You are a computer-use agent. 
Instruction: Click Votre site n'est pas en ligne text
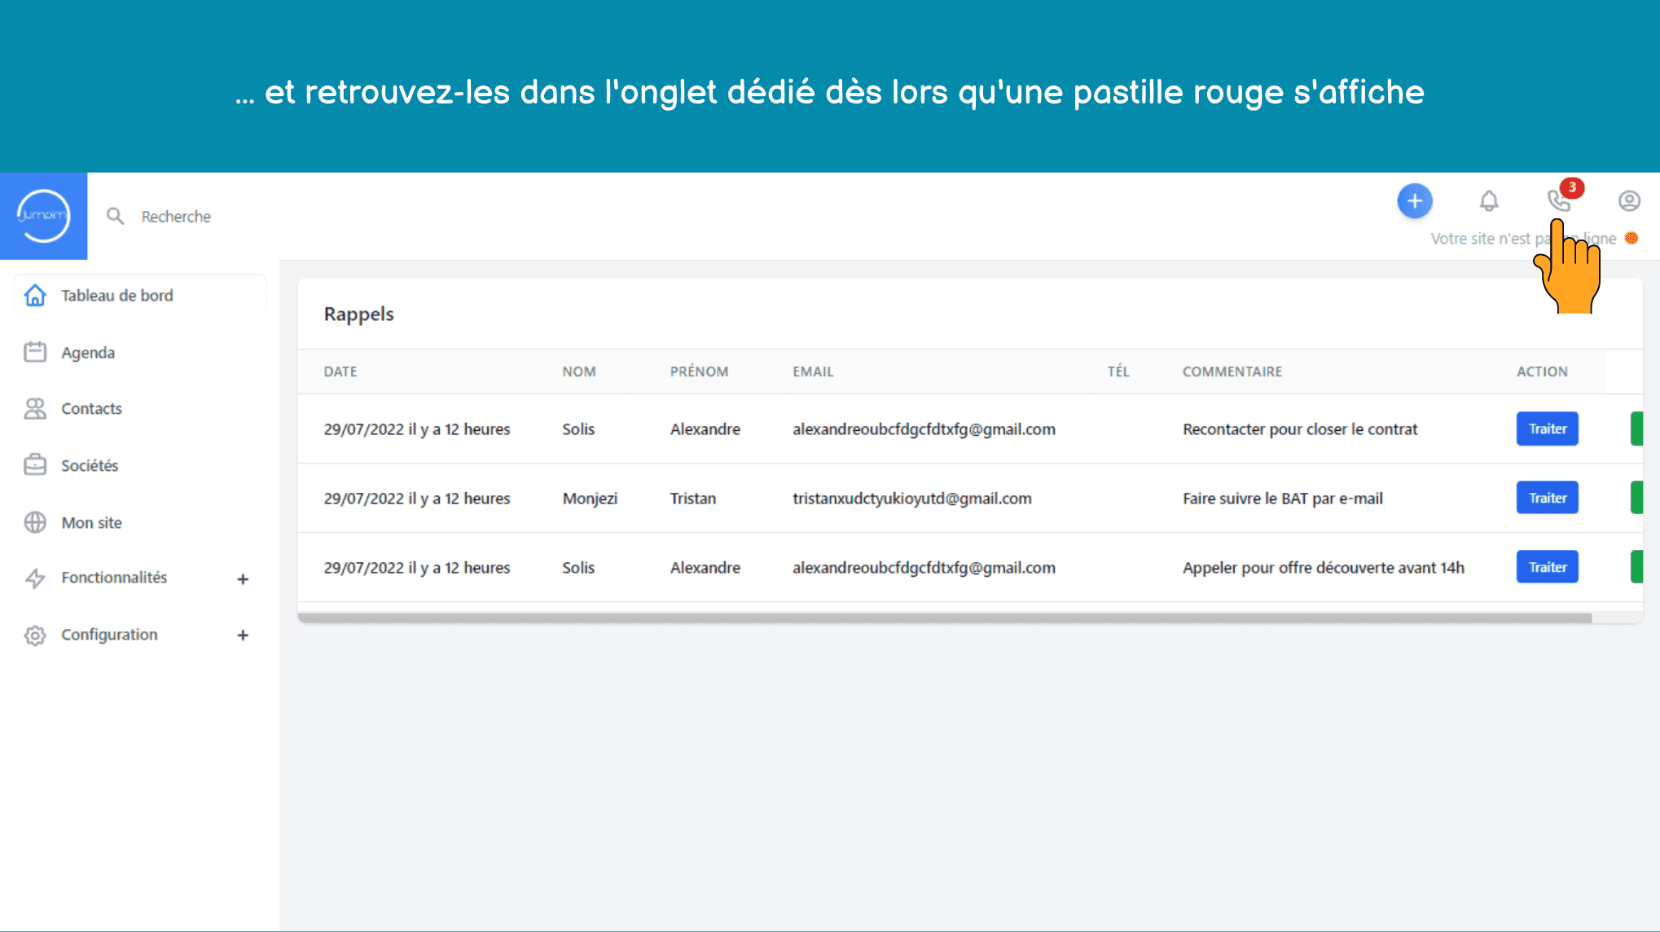point(1523,239)
